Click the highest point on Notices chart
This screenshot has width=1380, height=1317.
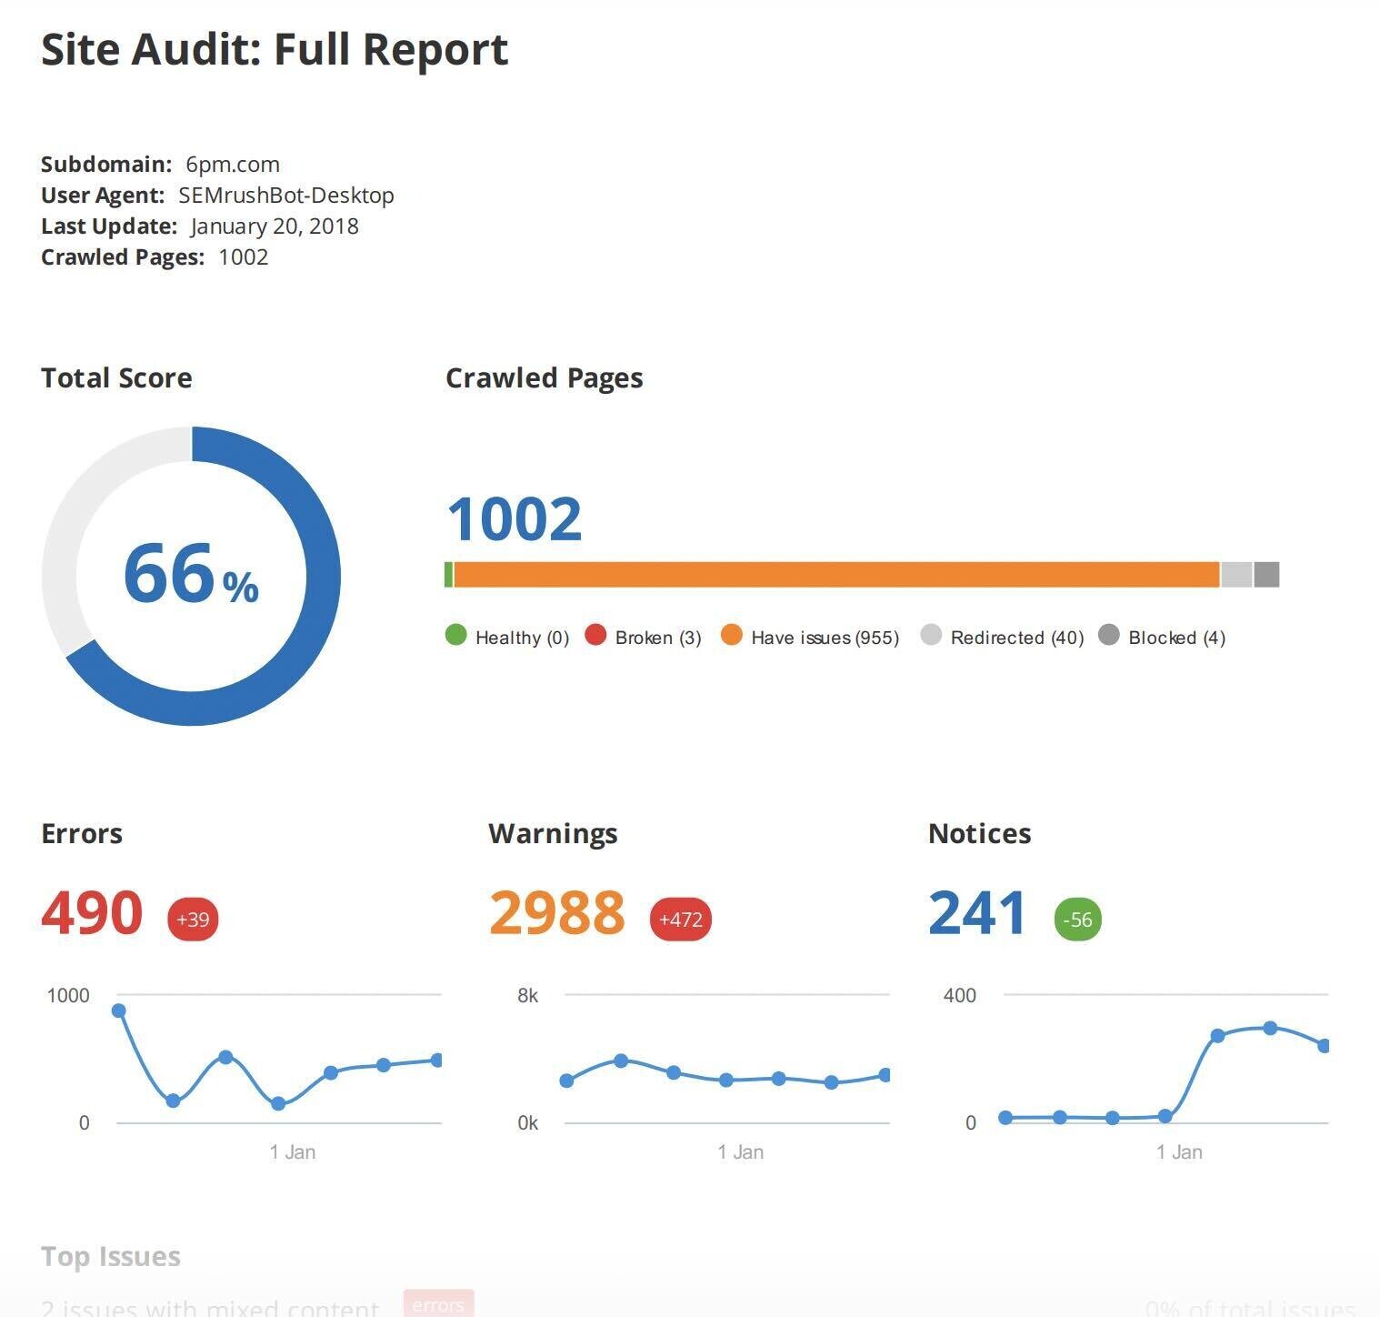click(x=1270, y=1029)
